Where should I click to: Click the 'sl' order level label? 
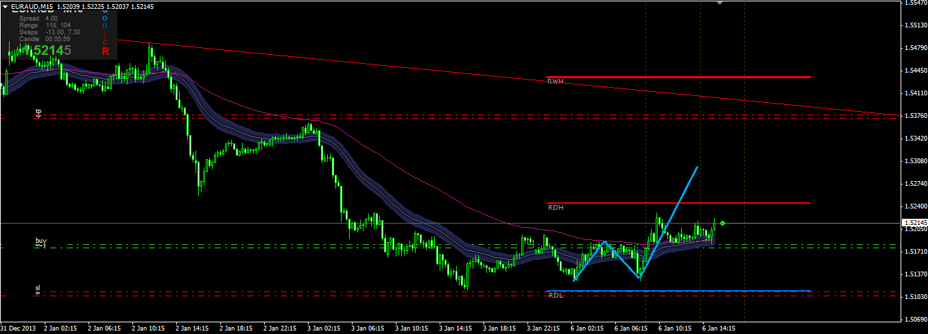38,288
